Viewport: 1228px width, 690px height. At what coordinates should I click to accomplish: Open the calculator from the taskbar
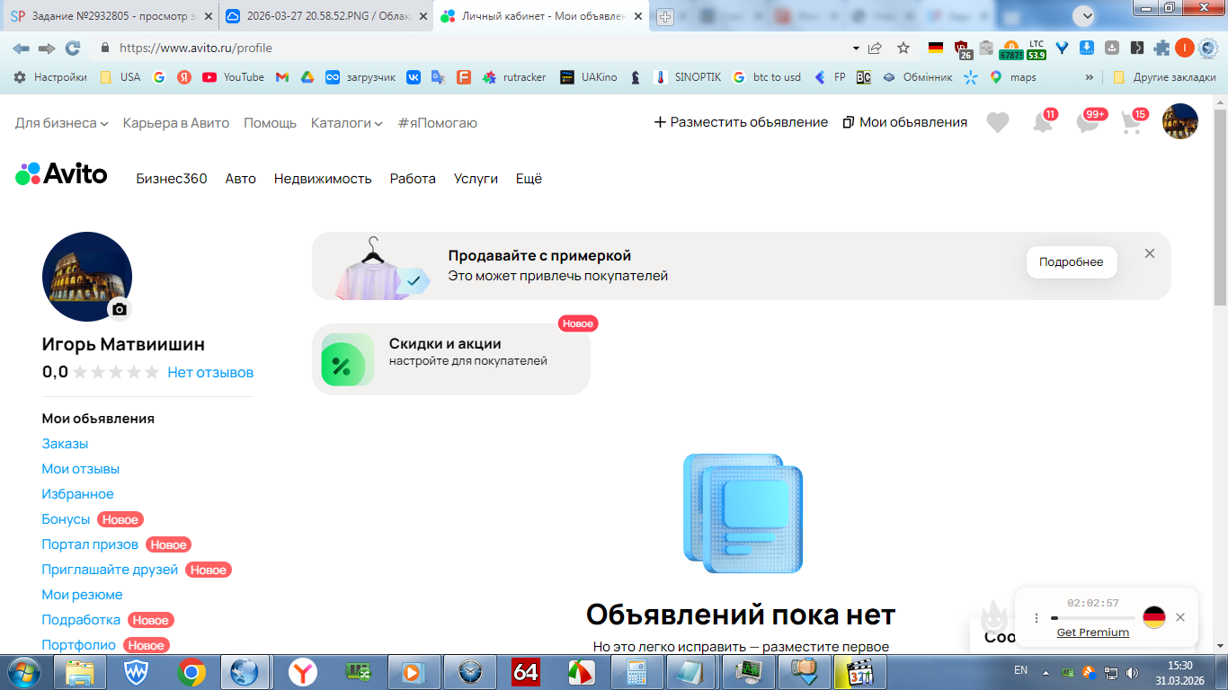pyautogui.click(x=637, y=672)
